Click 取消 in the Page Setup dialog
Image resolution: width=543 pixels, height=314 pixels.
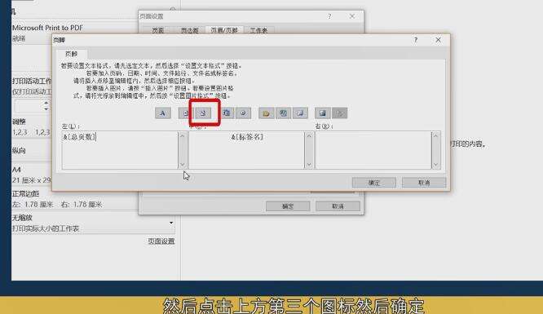tap(338, 206)
